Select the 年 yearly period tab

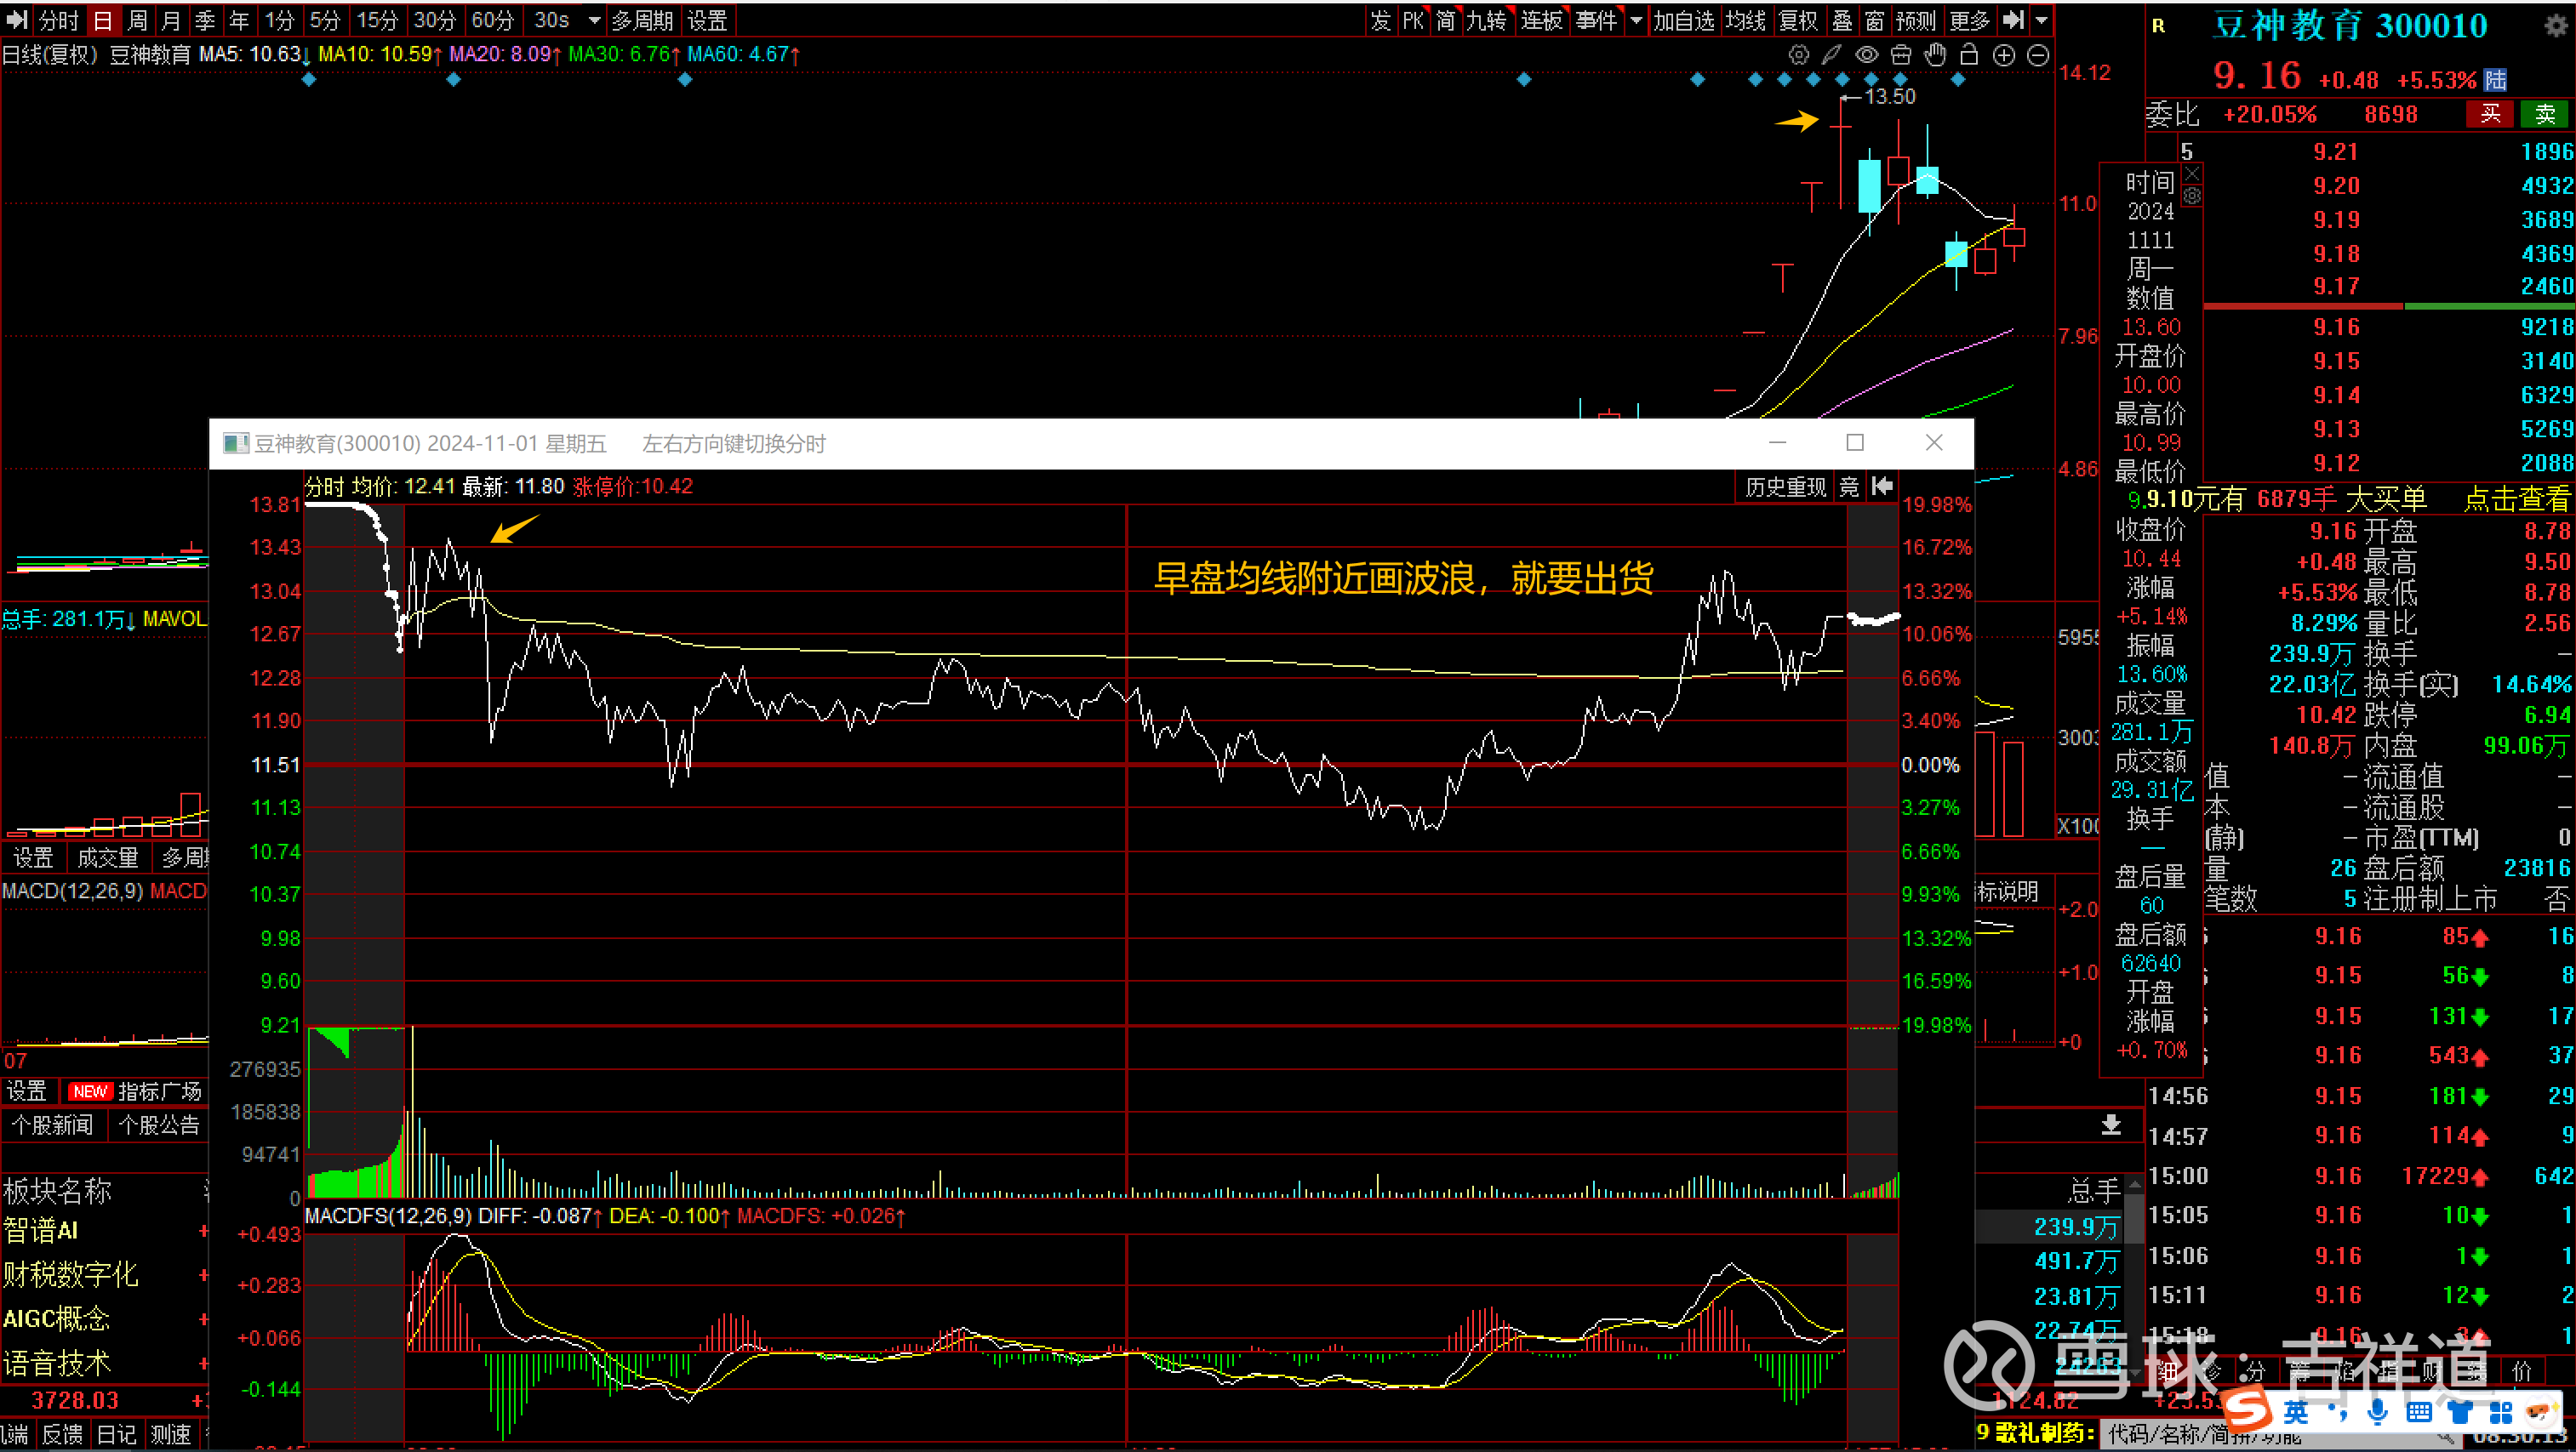239,19
